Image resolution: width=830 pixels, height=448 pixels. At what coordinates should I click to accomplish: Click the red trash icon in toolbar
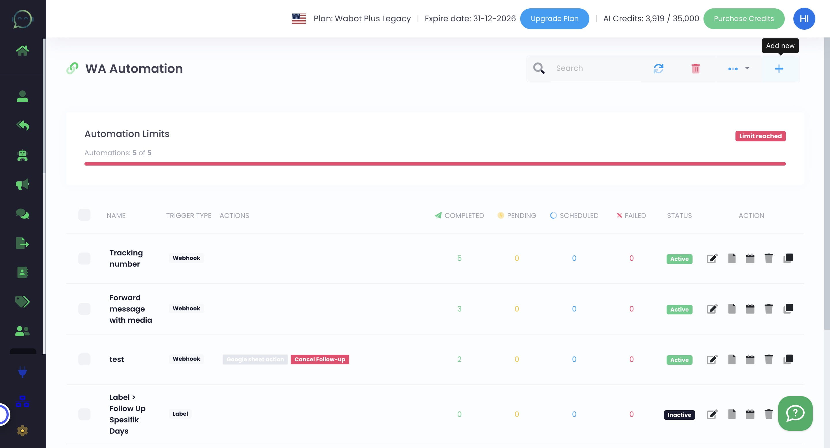point(695,69)
